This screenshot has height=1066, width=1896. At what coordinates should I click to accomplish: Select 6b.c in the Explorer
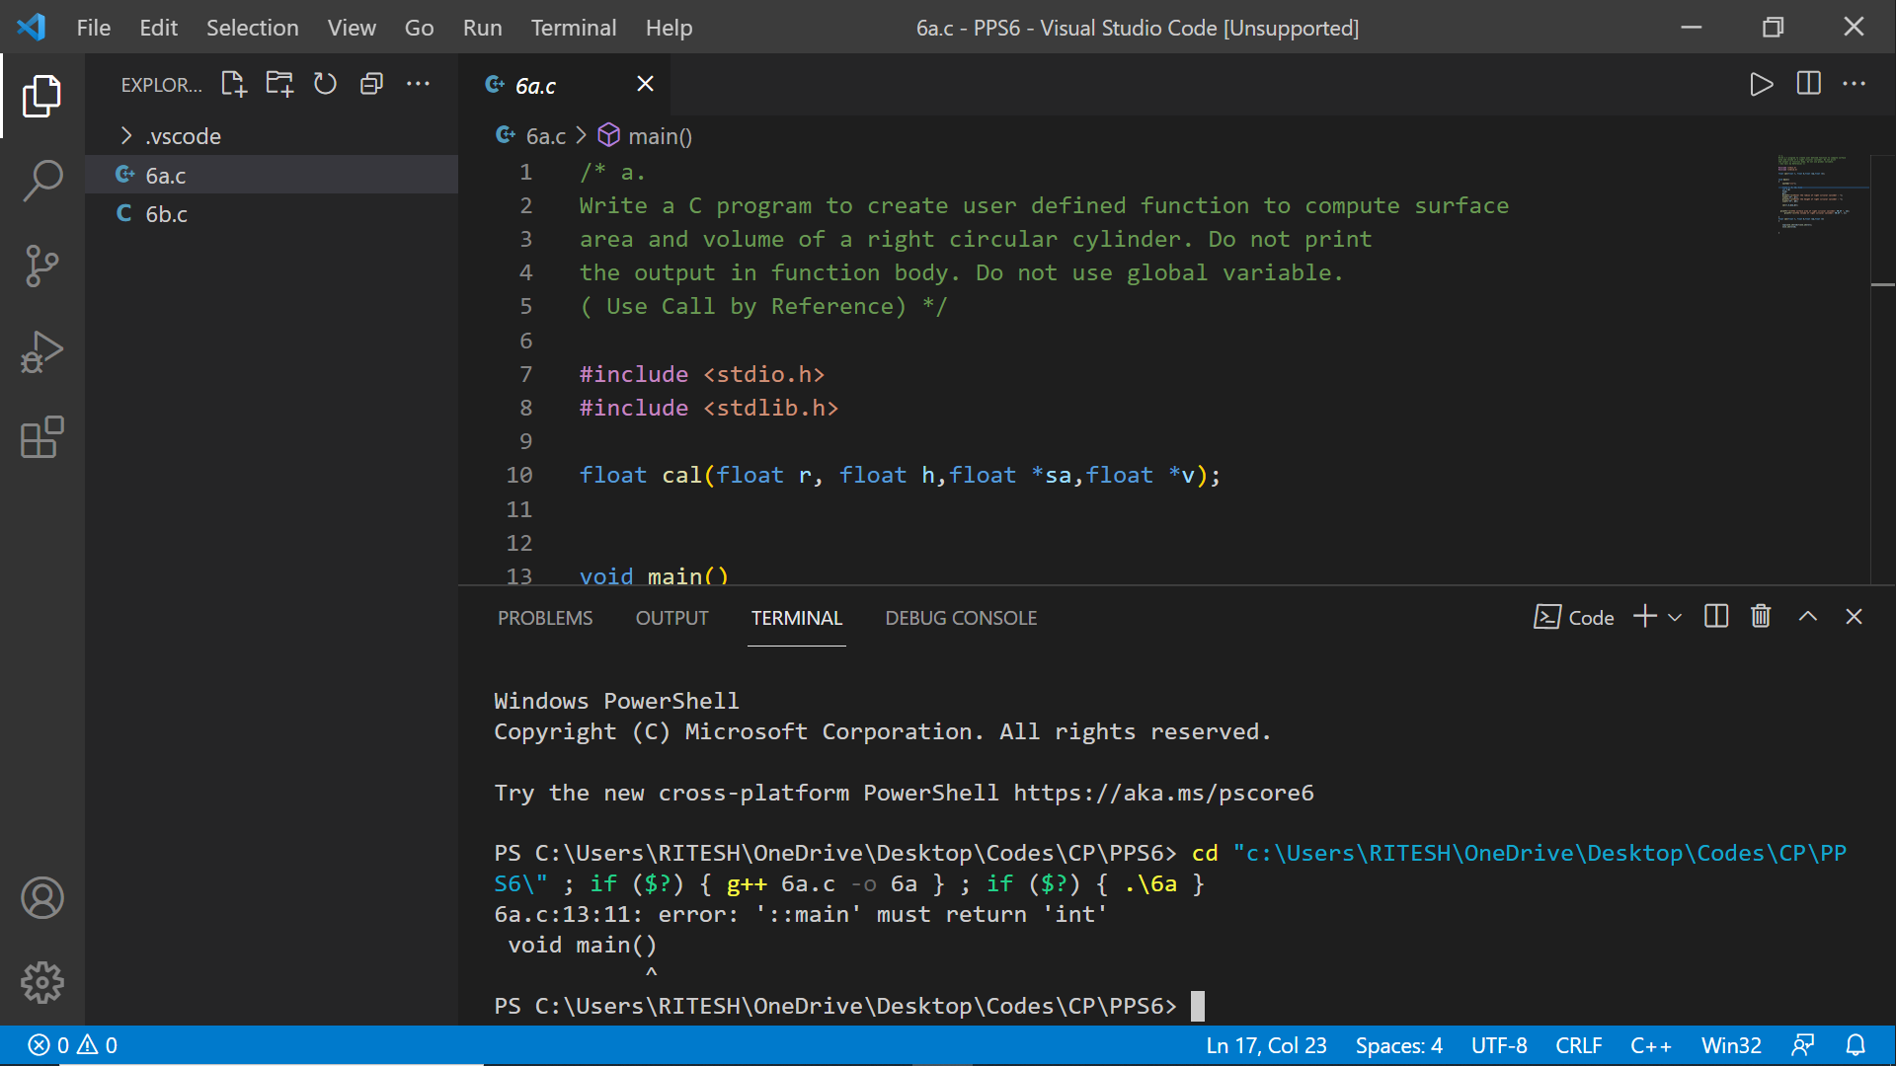[x=167, y=214]
